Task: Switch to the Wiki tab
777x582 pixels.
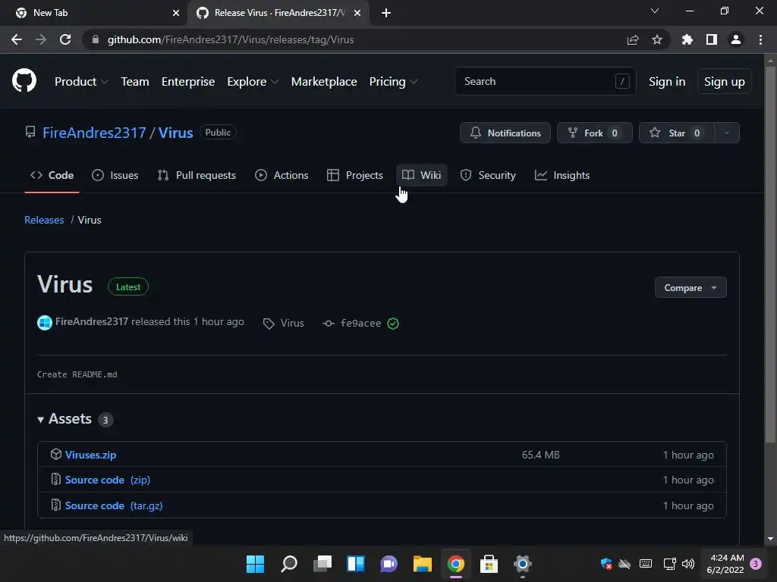Action: pos(422,175)
